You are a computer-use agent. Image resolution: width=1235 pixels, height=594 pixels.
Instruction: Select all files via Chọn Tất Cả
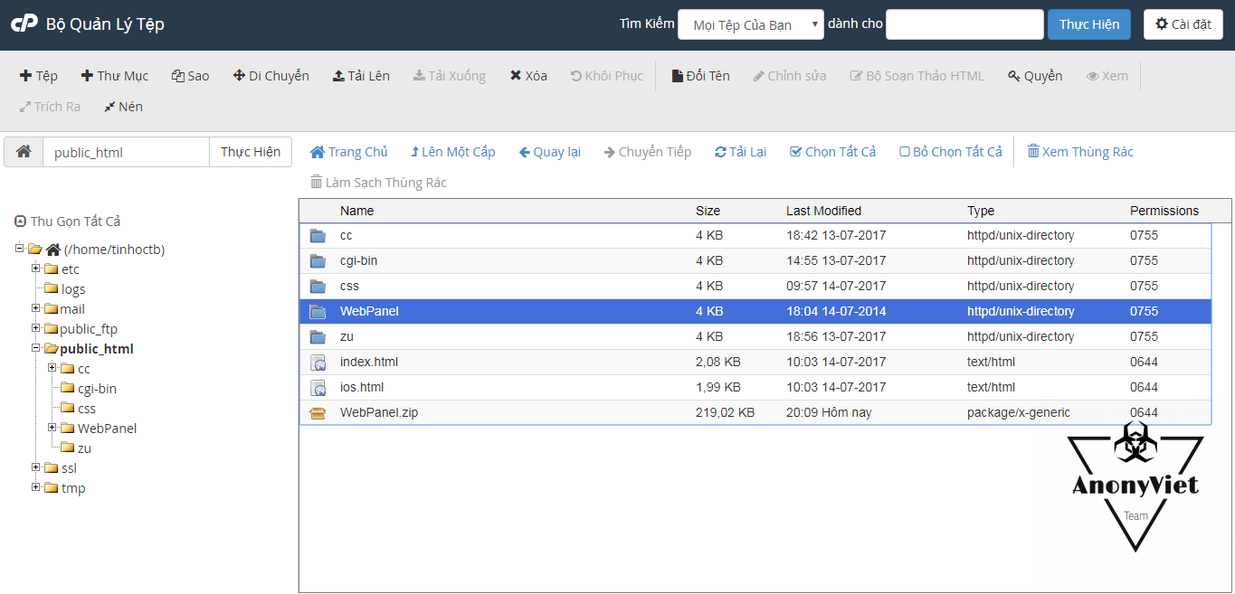pyautogui.click(x=832, y=151)
